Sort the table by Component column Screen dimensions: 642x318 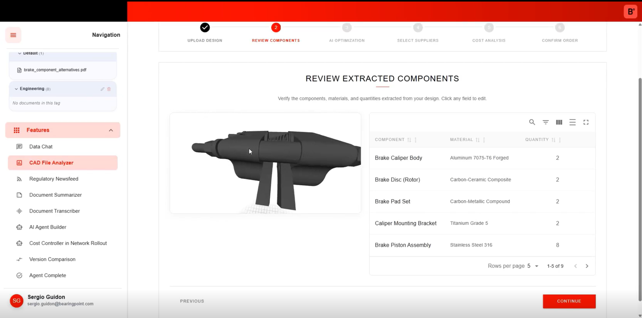pos(409,140)
